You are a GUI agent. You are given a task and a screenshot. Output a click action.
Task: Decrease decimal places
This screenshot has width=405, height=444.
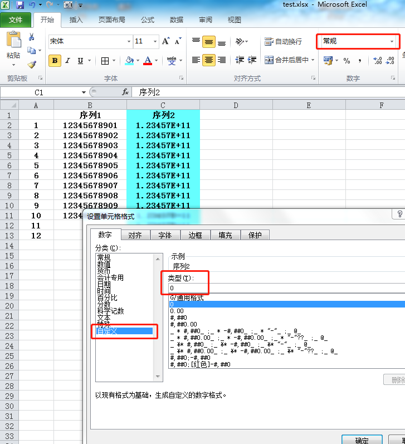[x=390, y=61]
